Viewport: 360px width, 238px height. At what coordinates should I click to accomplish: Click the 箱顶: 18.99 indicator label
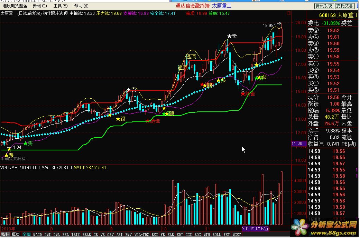pyautogui.click(x=196, y=13)
